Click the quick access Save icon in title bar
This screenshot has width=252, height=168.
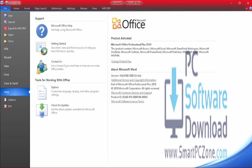click(x=7, y=2)
